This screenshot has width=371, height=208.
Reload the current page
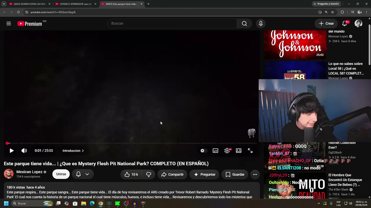pyautogui.click(x=18, y=12)
